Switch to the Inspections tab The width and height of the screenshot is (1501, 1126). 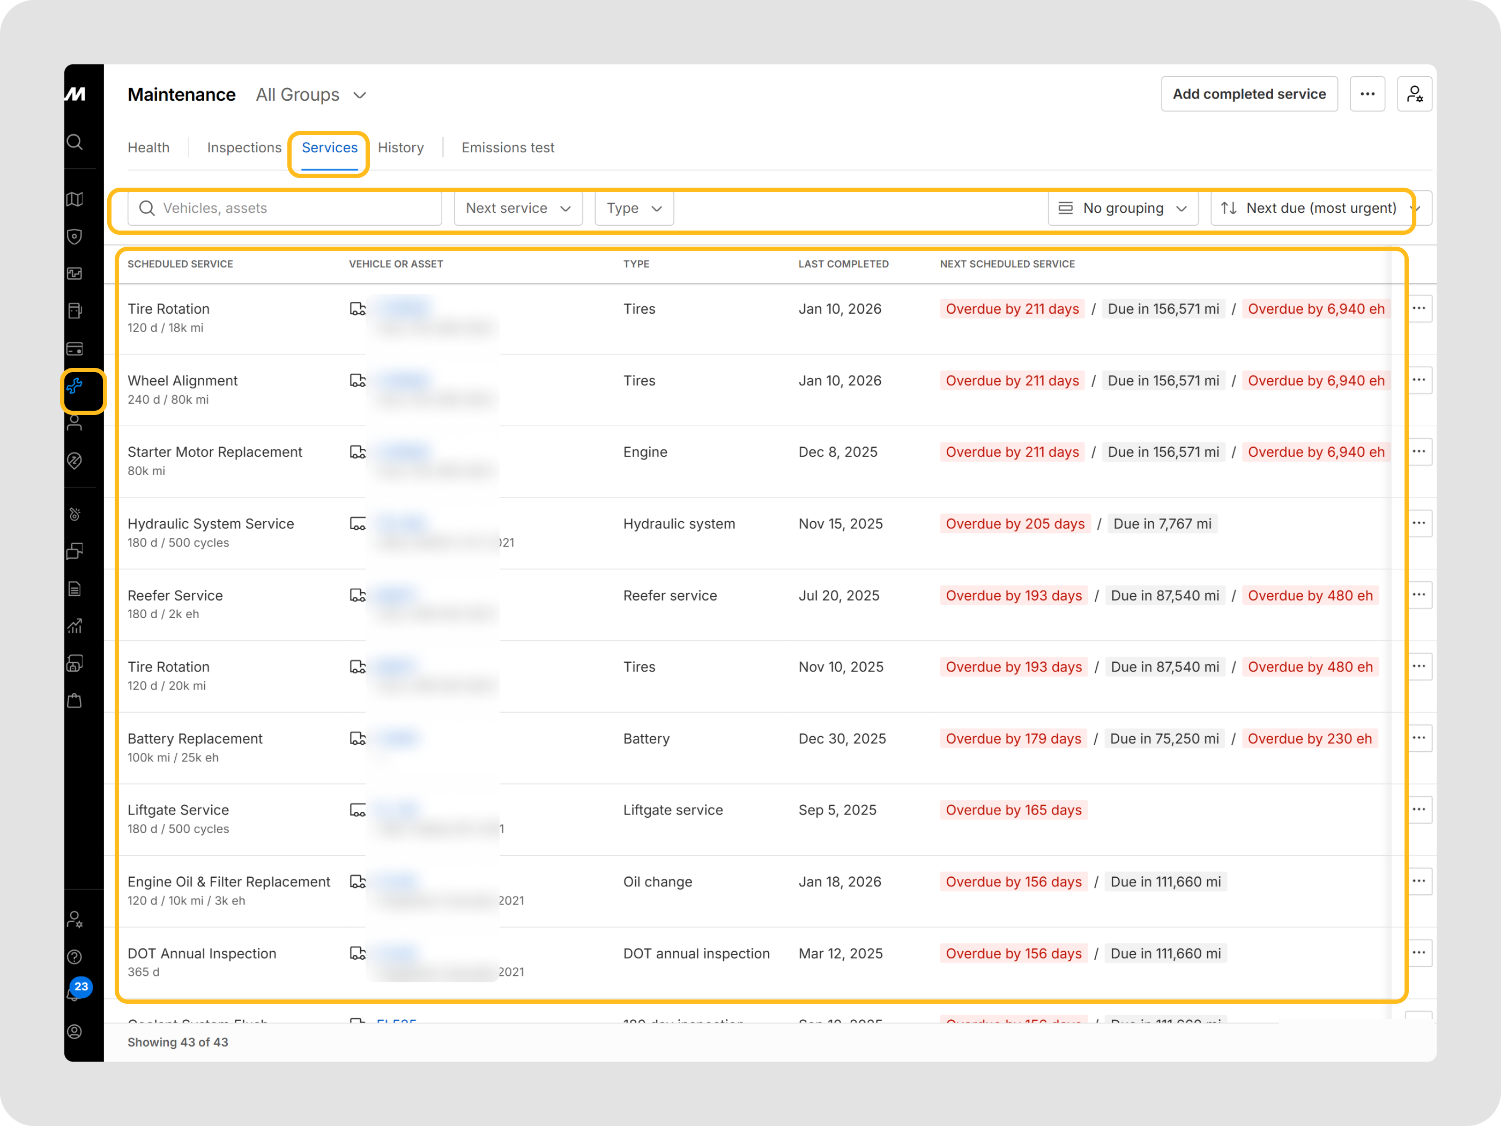(x=244, y=148)
